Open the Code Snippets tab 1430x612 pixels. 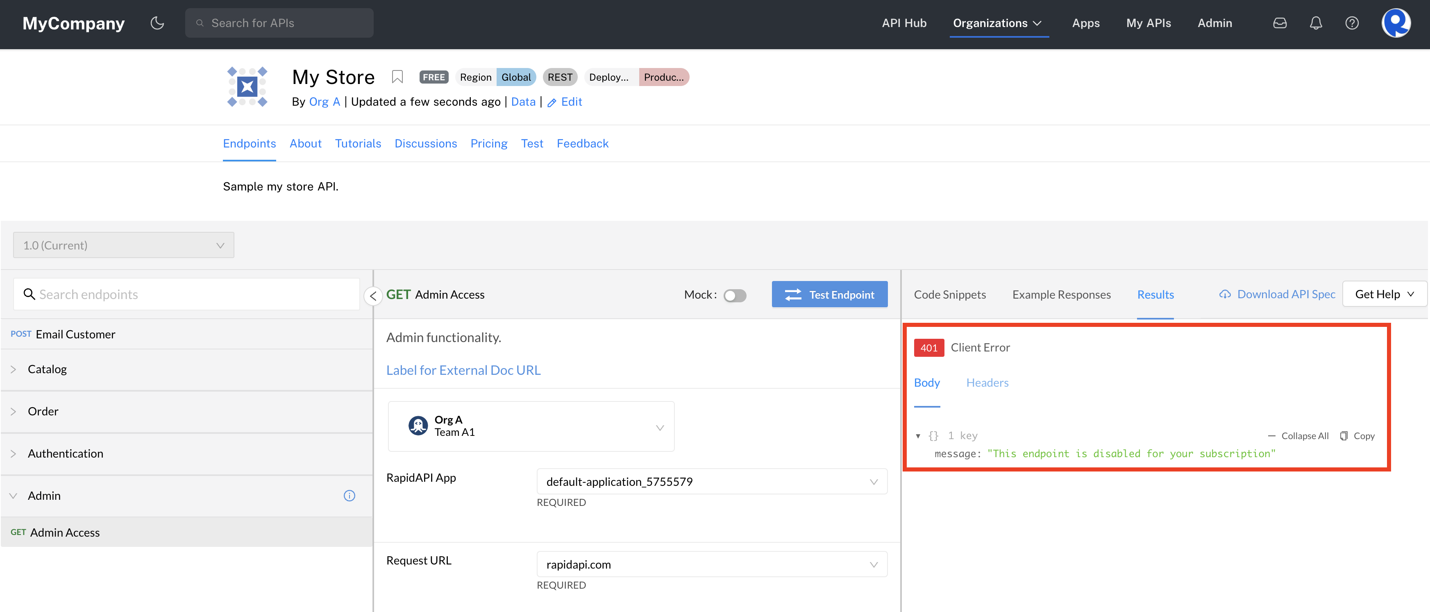pos(950,295)
